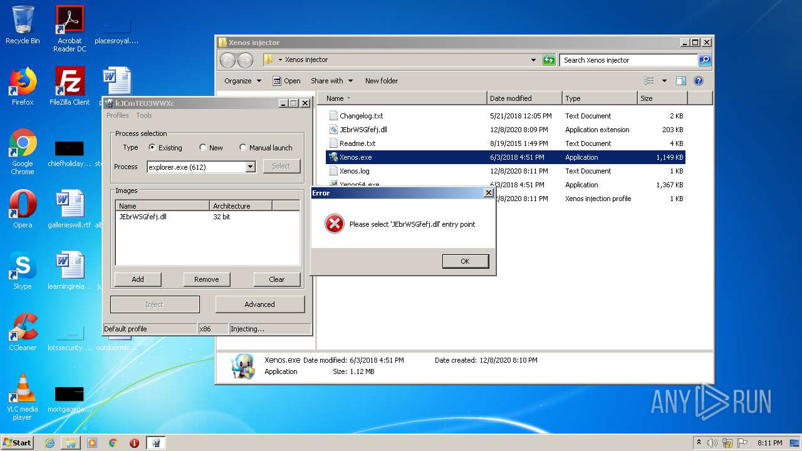
Task: Open Windows Explorer taskbar icon
Action: pos(71,443)
